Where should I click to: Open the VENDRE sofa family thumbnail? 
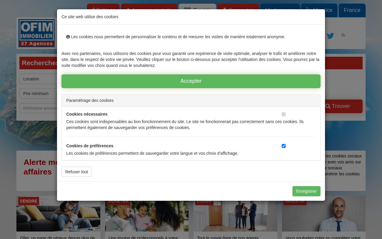(x=58, y=214)
